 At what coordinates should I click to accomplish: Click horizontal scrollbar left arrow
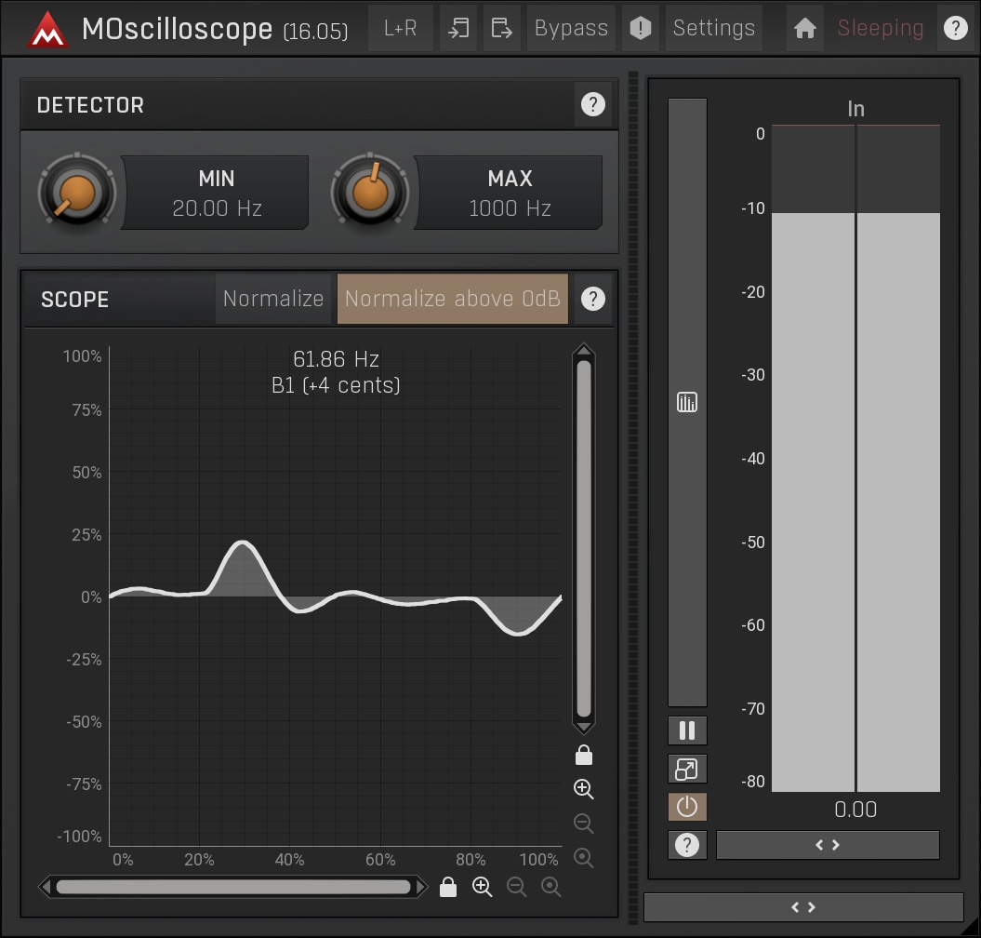45,887
